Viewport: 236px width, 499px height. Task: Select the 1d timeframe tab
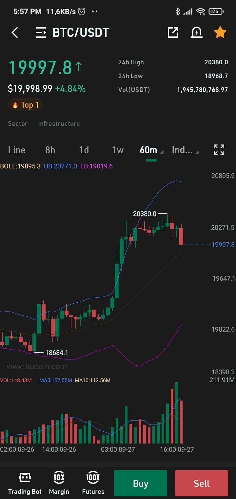(x=84, y=150)
